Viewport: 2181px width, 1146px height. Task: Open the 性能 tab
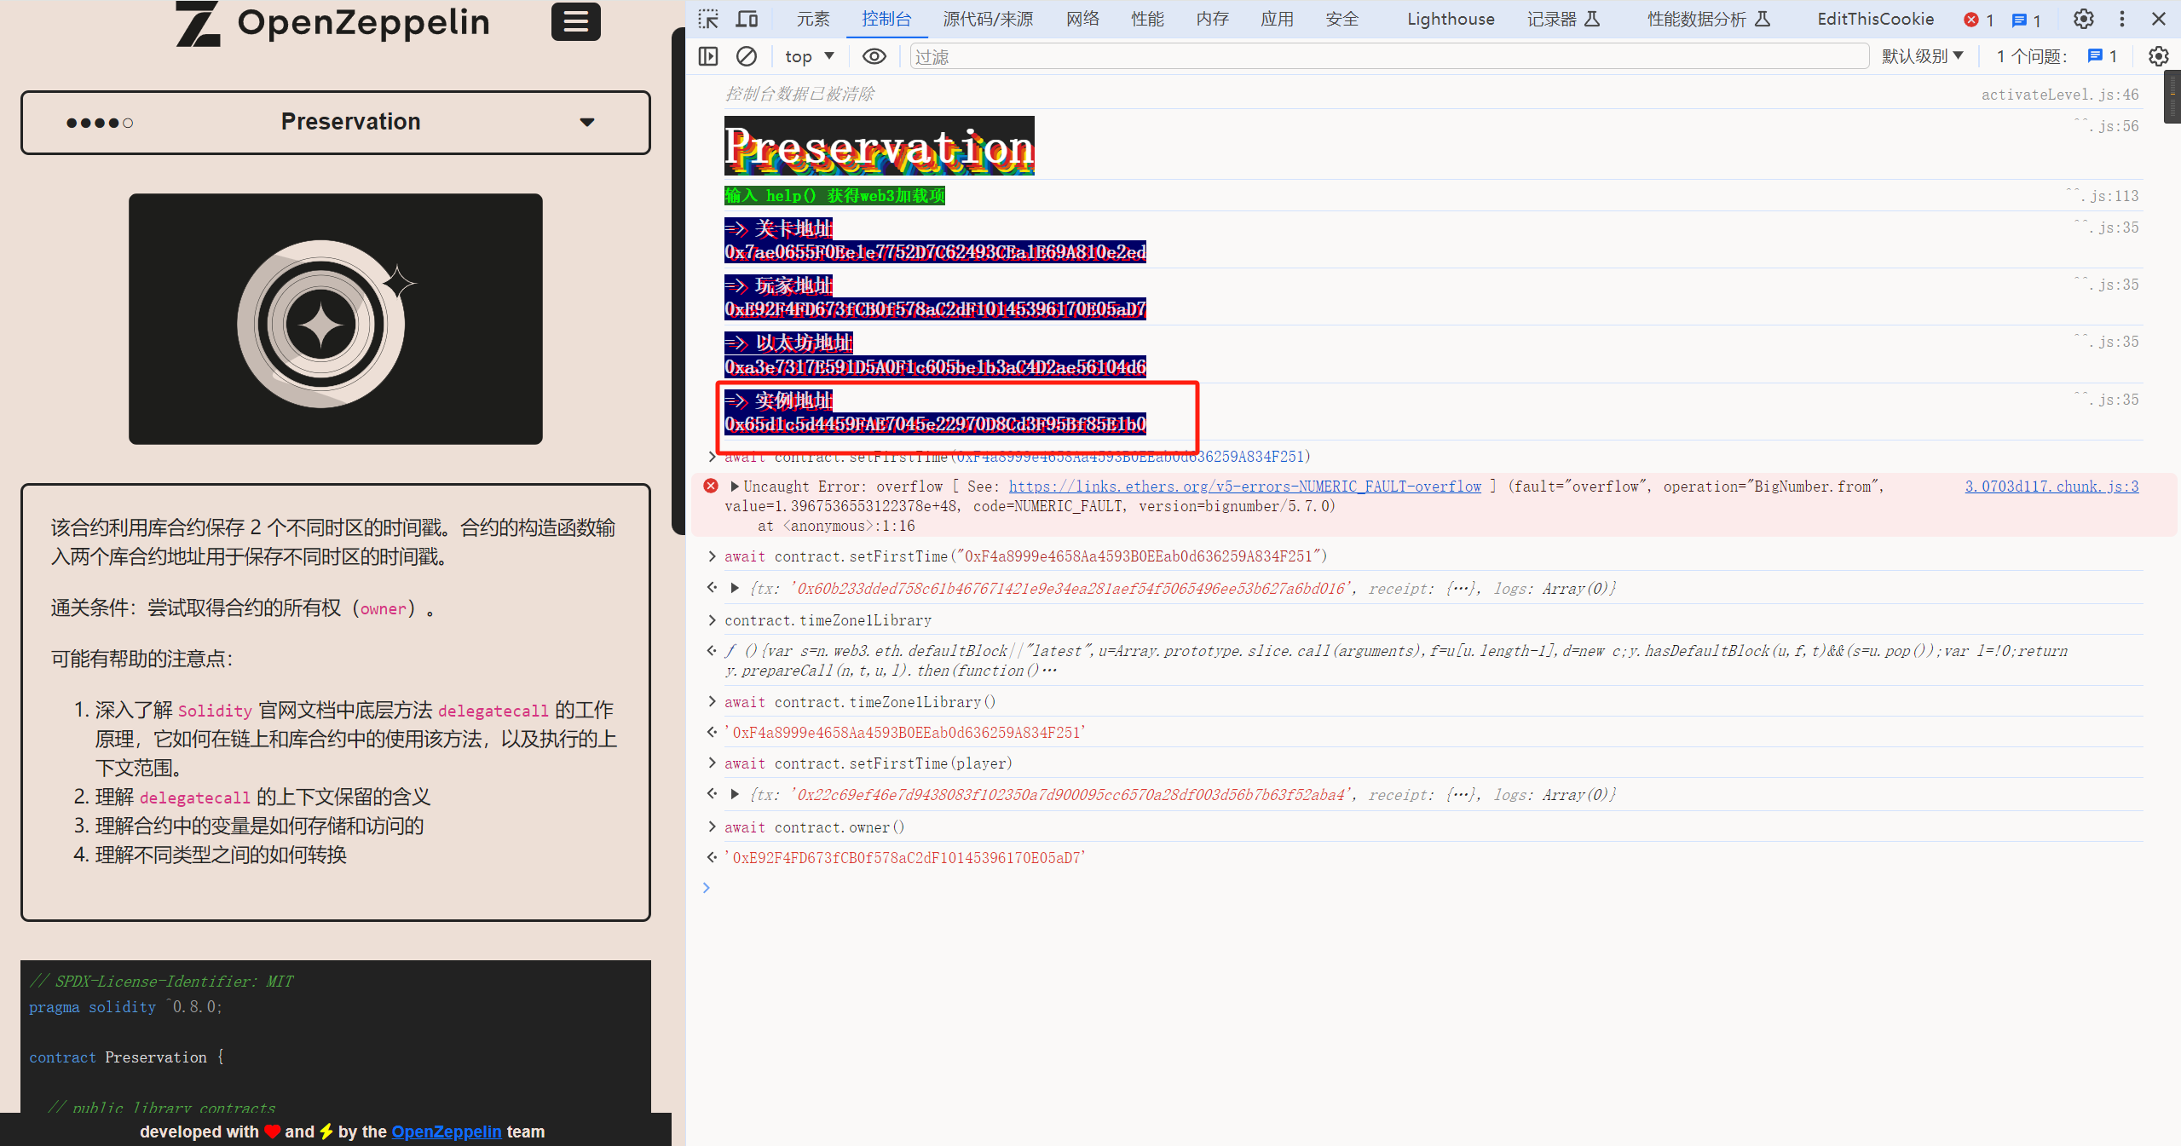(1147, 19)
